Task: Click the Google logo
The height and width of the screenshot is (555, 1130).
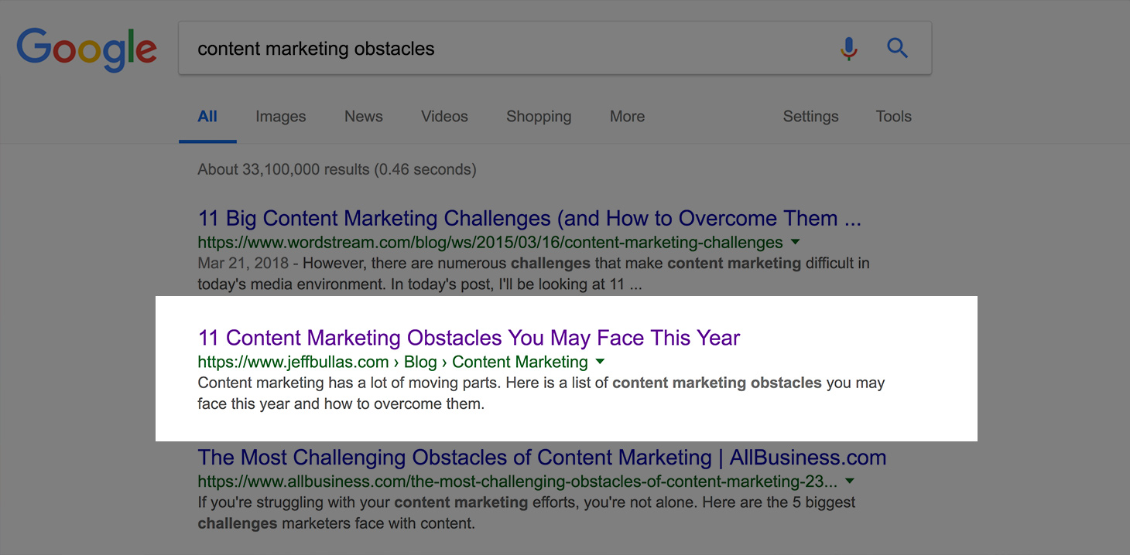Action: [87, 49]
